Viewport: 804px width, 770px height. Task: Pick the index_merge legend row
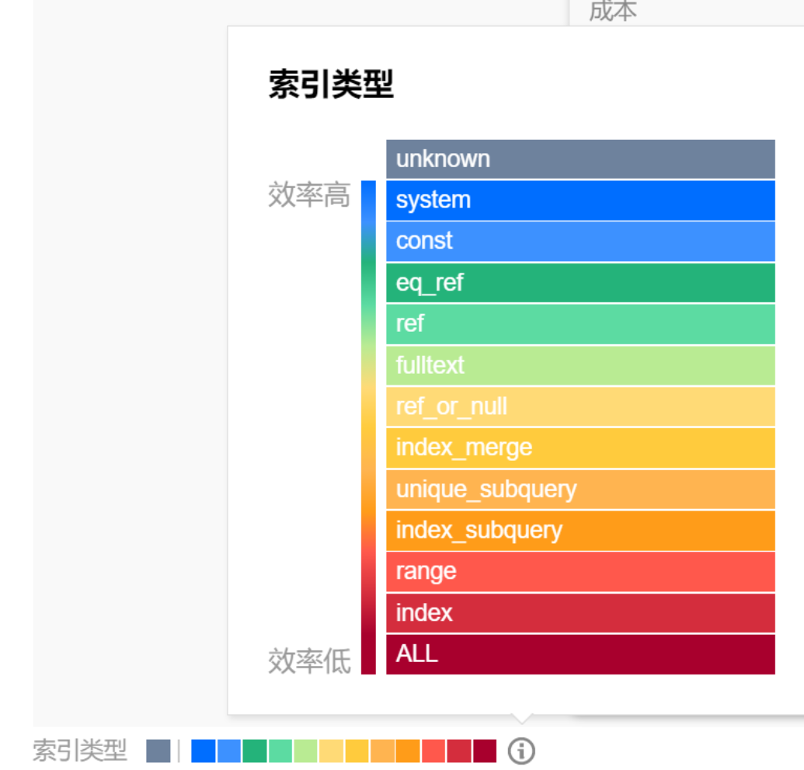580,448
